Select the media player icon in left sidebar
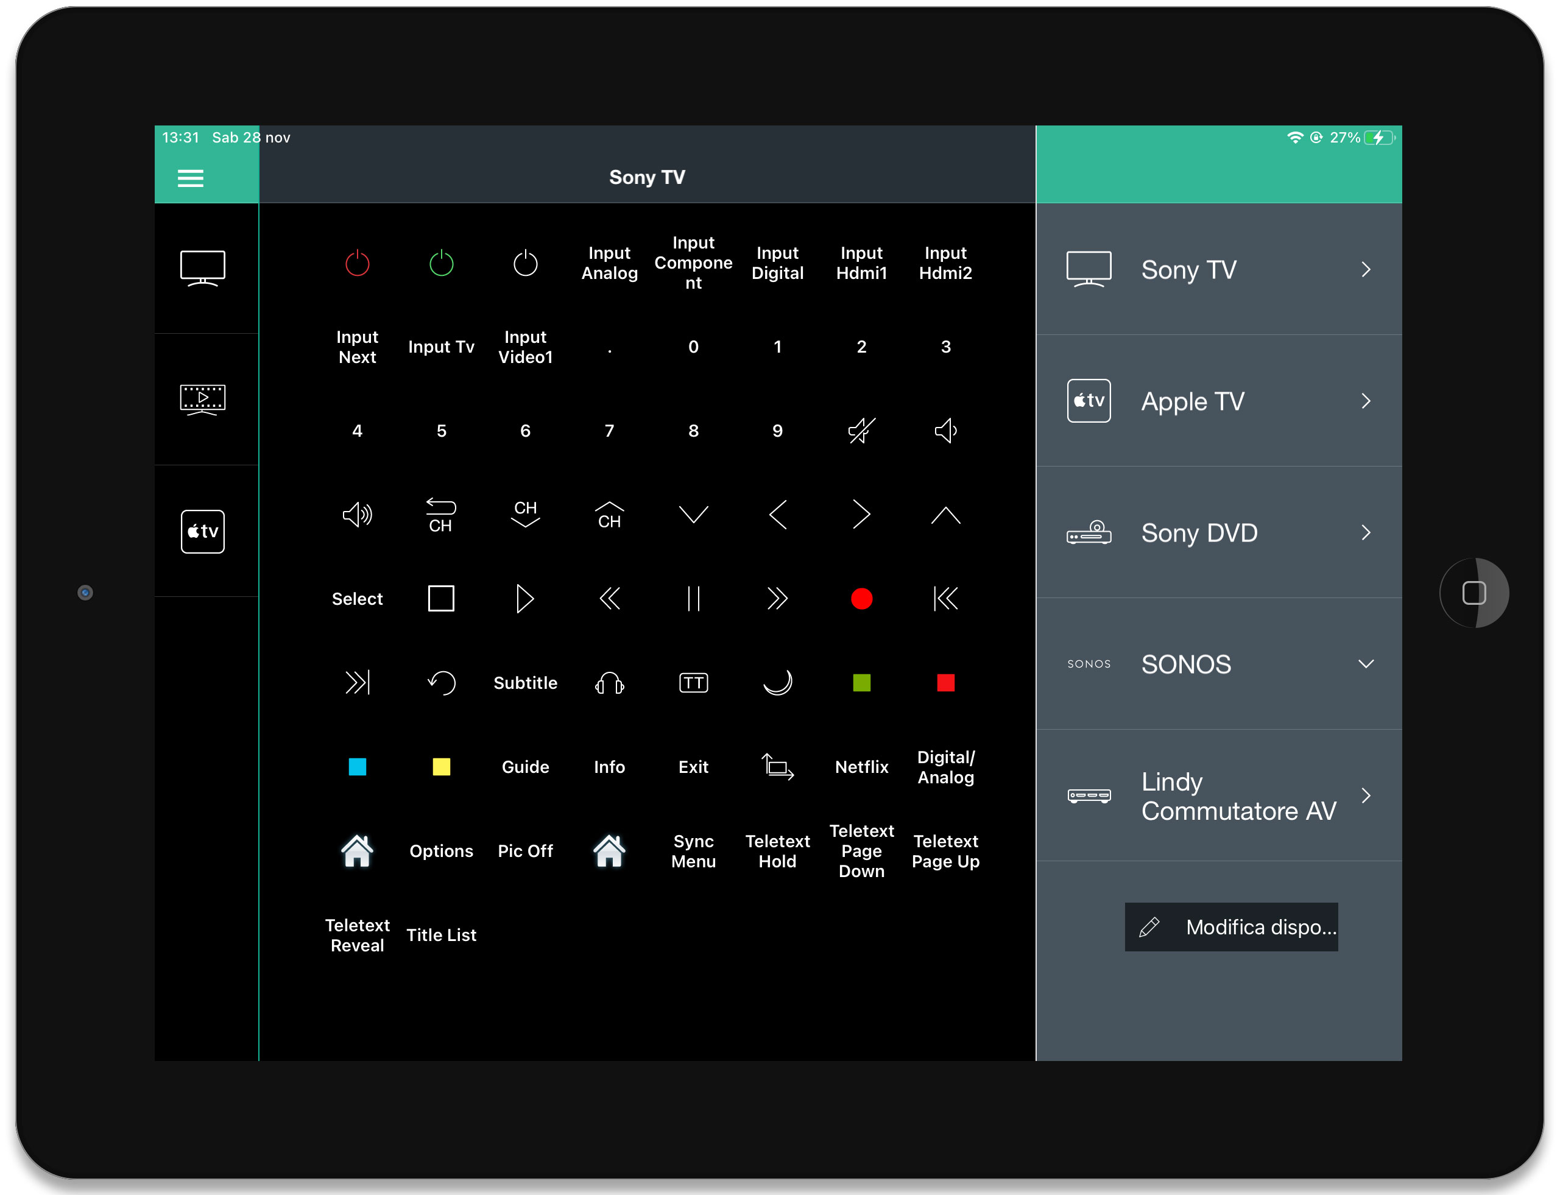 [203, 400]
